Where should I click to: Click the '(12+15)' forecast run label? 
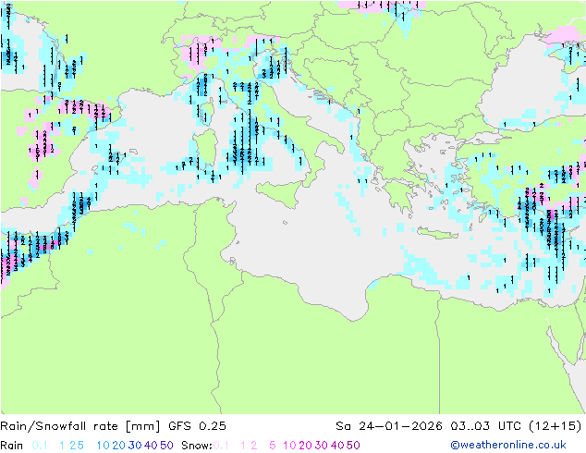(x=555, y=426)
